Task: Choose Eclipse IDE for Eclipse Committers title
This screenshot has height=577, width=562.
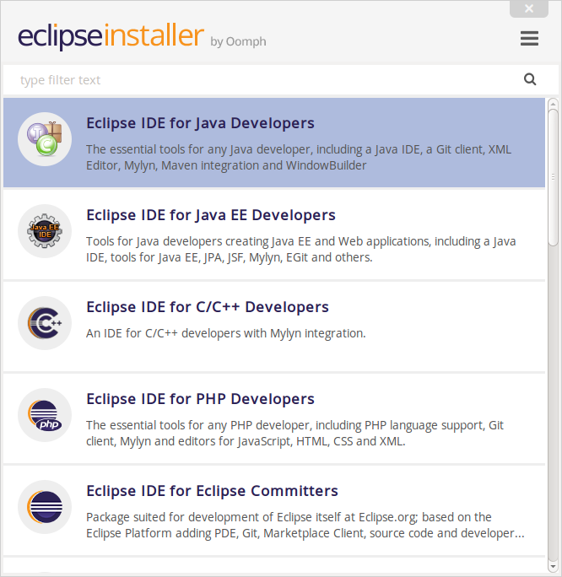Action: click(212, 491)
